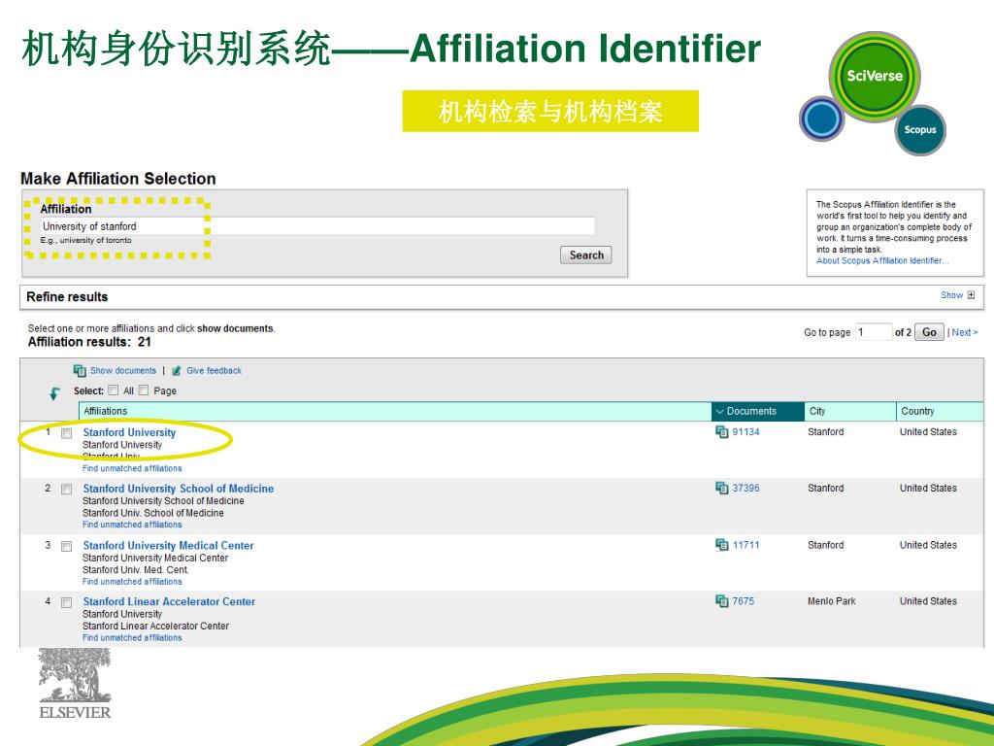Find unmatched affiliations for Linear Accelerator Center
This screenshot has width=994, height=746.
132,637
